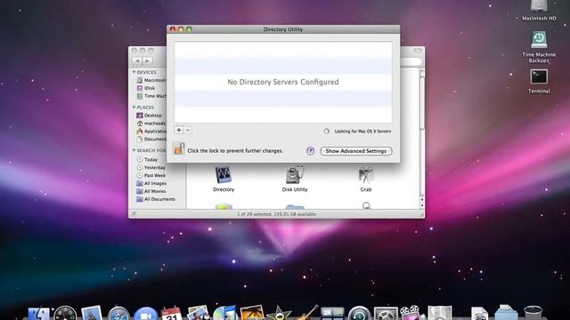Select All Movies in Finder sidebar
This screenshot has height=320, width=570.
(151, 191)
